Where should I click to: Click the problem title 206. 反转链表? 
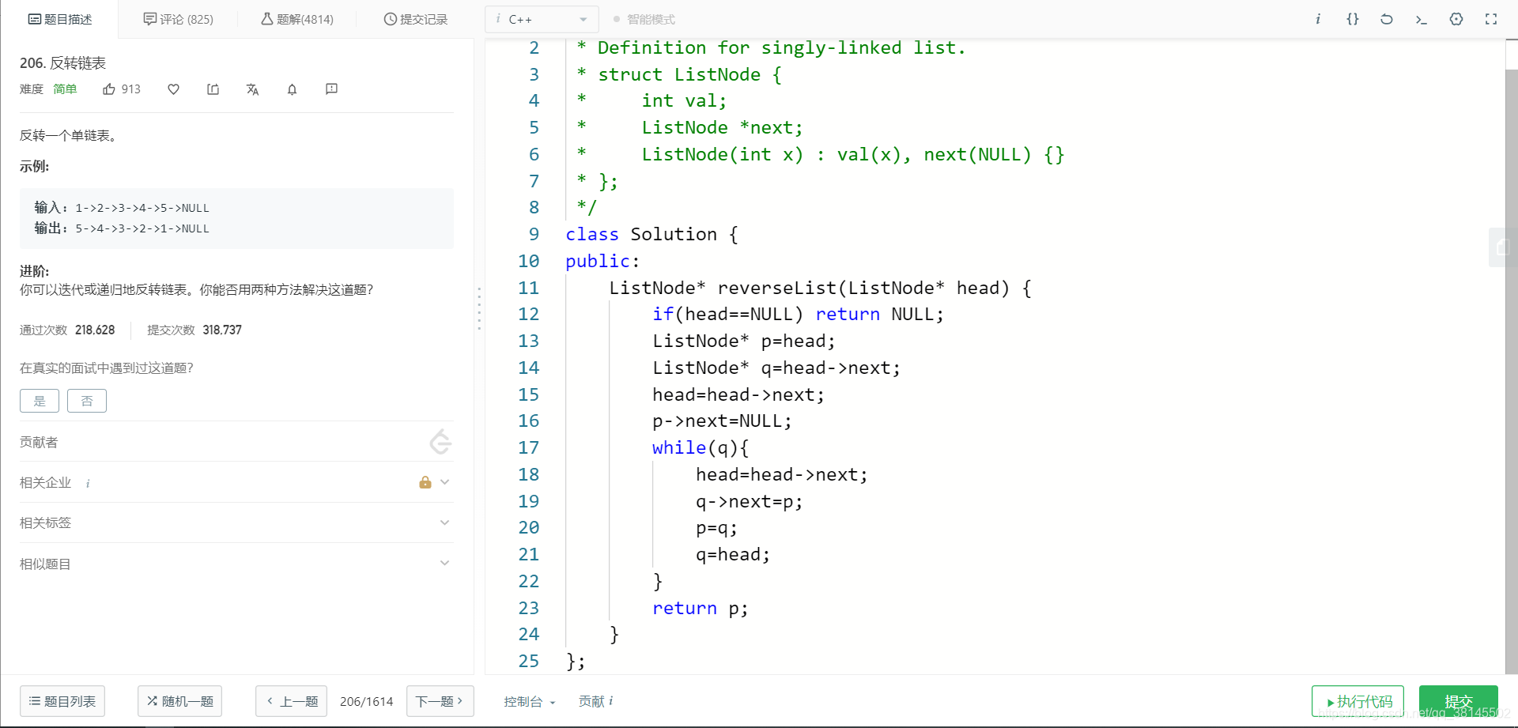click(x=62, y=63)
